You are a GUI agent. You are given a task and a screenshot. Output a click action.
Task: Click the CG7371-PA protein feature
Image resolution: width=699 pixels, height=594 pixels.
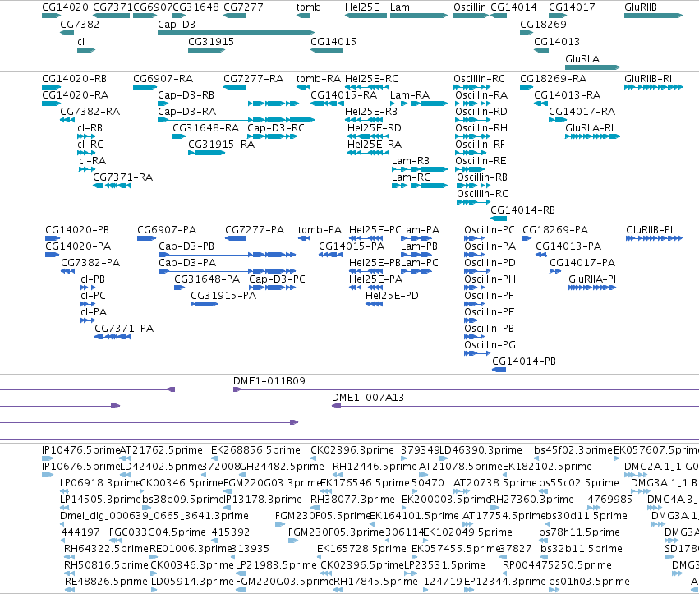point(113,337)
